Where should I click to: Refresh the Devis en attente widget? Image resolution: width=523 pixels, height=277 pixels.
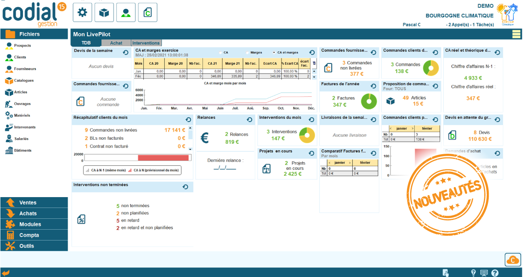pos(498,120)
